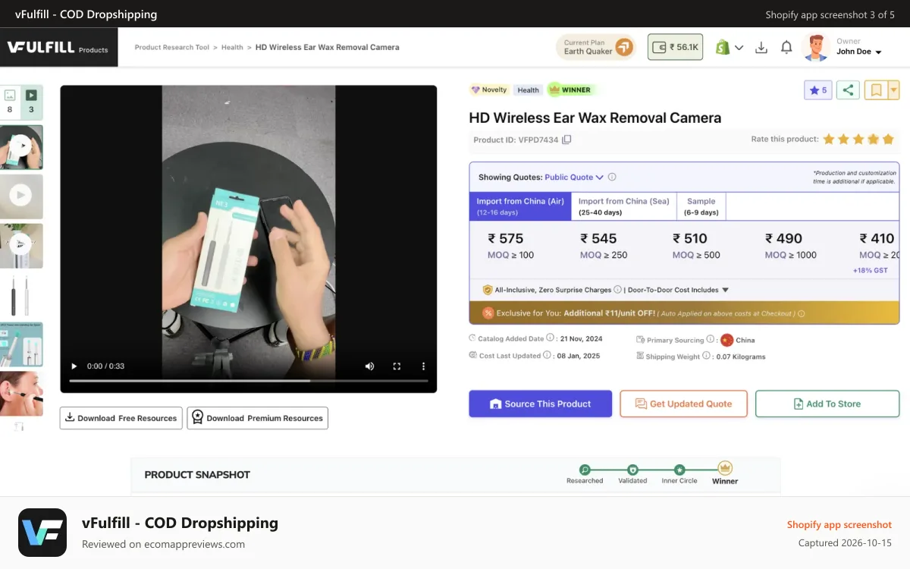This screenshot has height=569, width=910.
Task: Click info icon next to Public Quote
Action: coord(612,178)
